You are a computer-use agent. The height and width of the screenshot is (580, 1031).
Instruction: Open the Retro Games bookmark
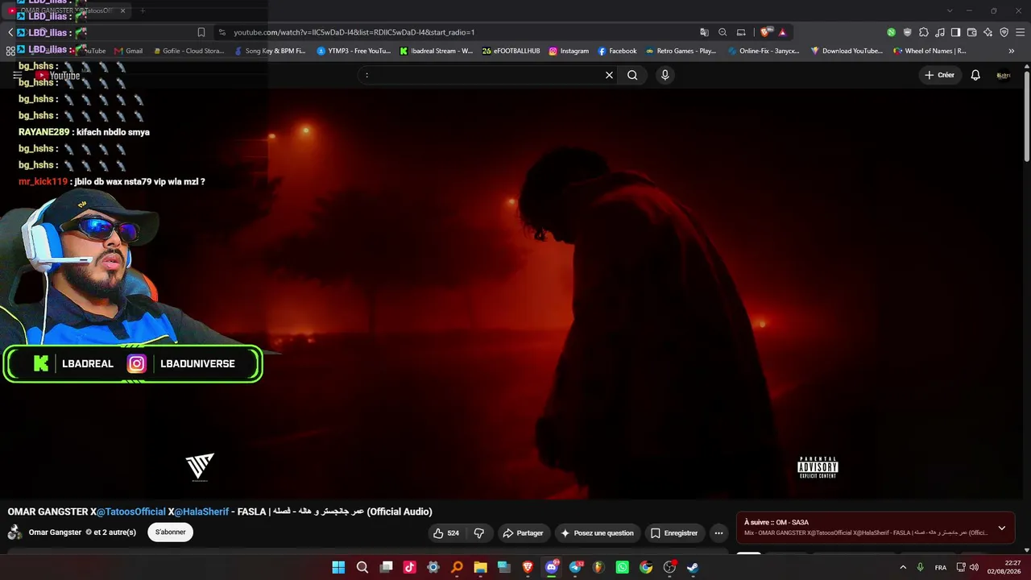click(x=681, y=51)
